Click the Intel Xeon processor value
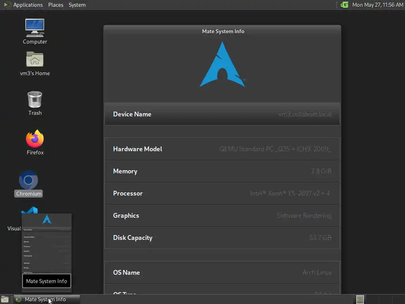405x304 pixels. click(290, 193)
